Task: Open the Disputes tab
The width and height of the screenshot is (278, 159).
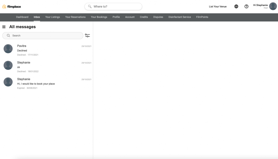Action: [158, 17]
